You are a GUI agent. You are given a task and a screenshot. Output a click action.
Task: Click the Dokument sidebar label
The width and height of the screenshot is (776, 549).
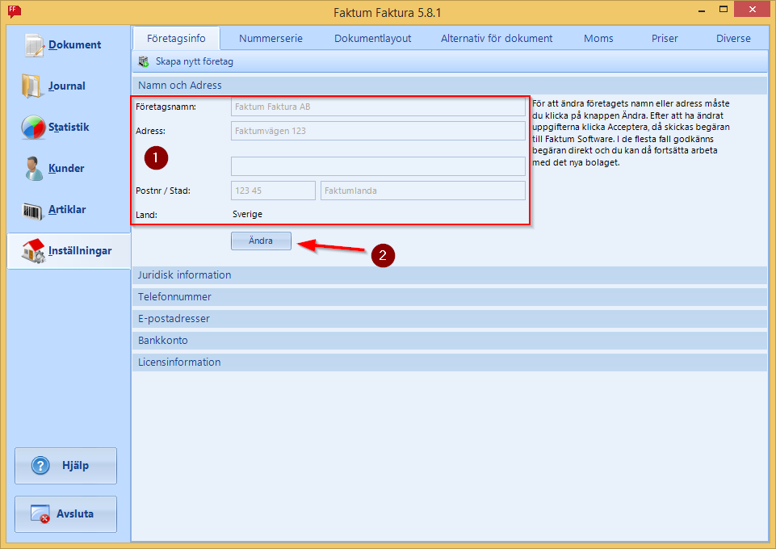75,45
